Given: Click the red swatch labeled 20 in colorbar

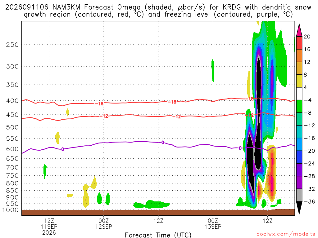Looking at the screenshot, I should [299, 43].
